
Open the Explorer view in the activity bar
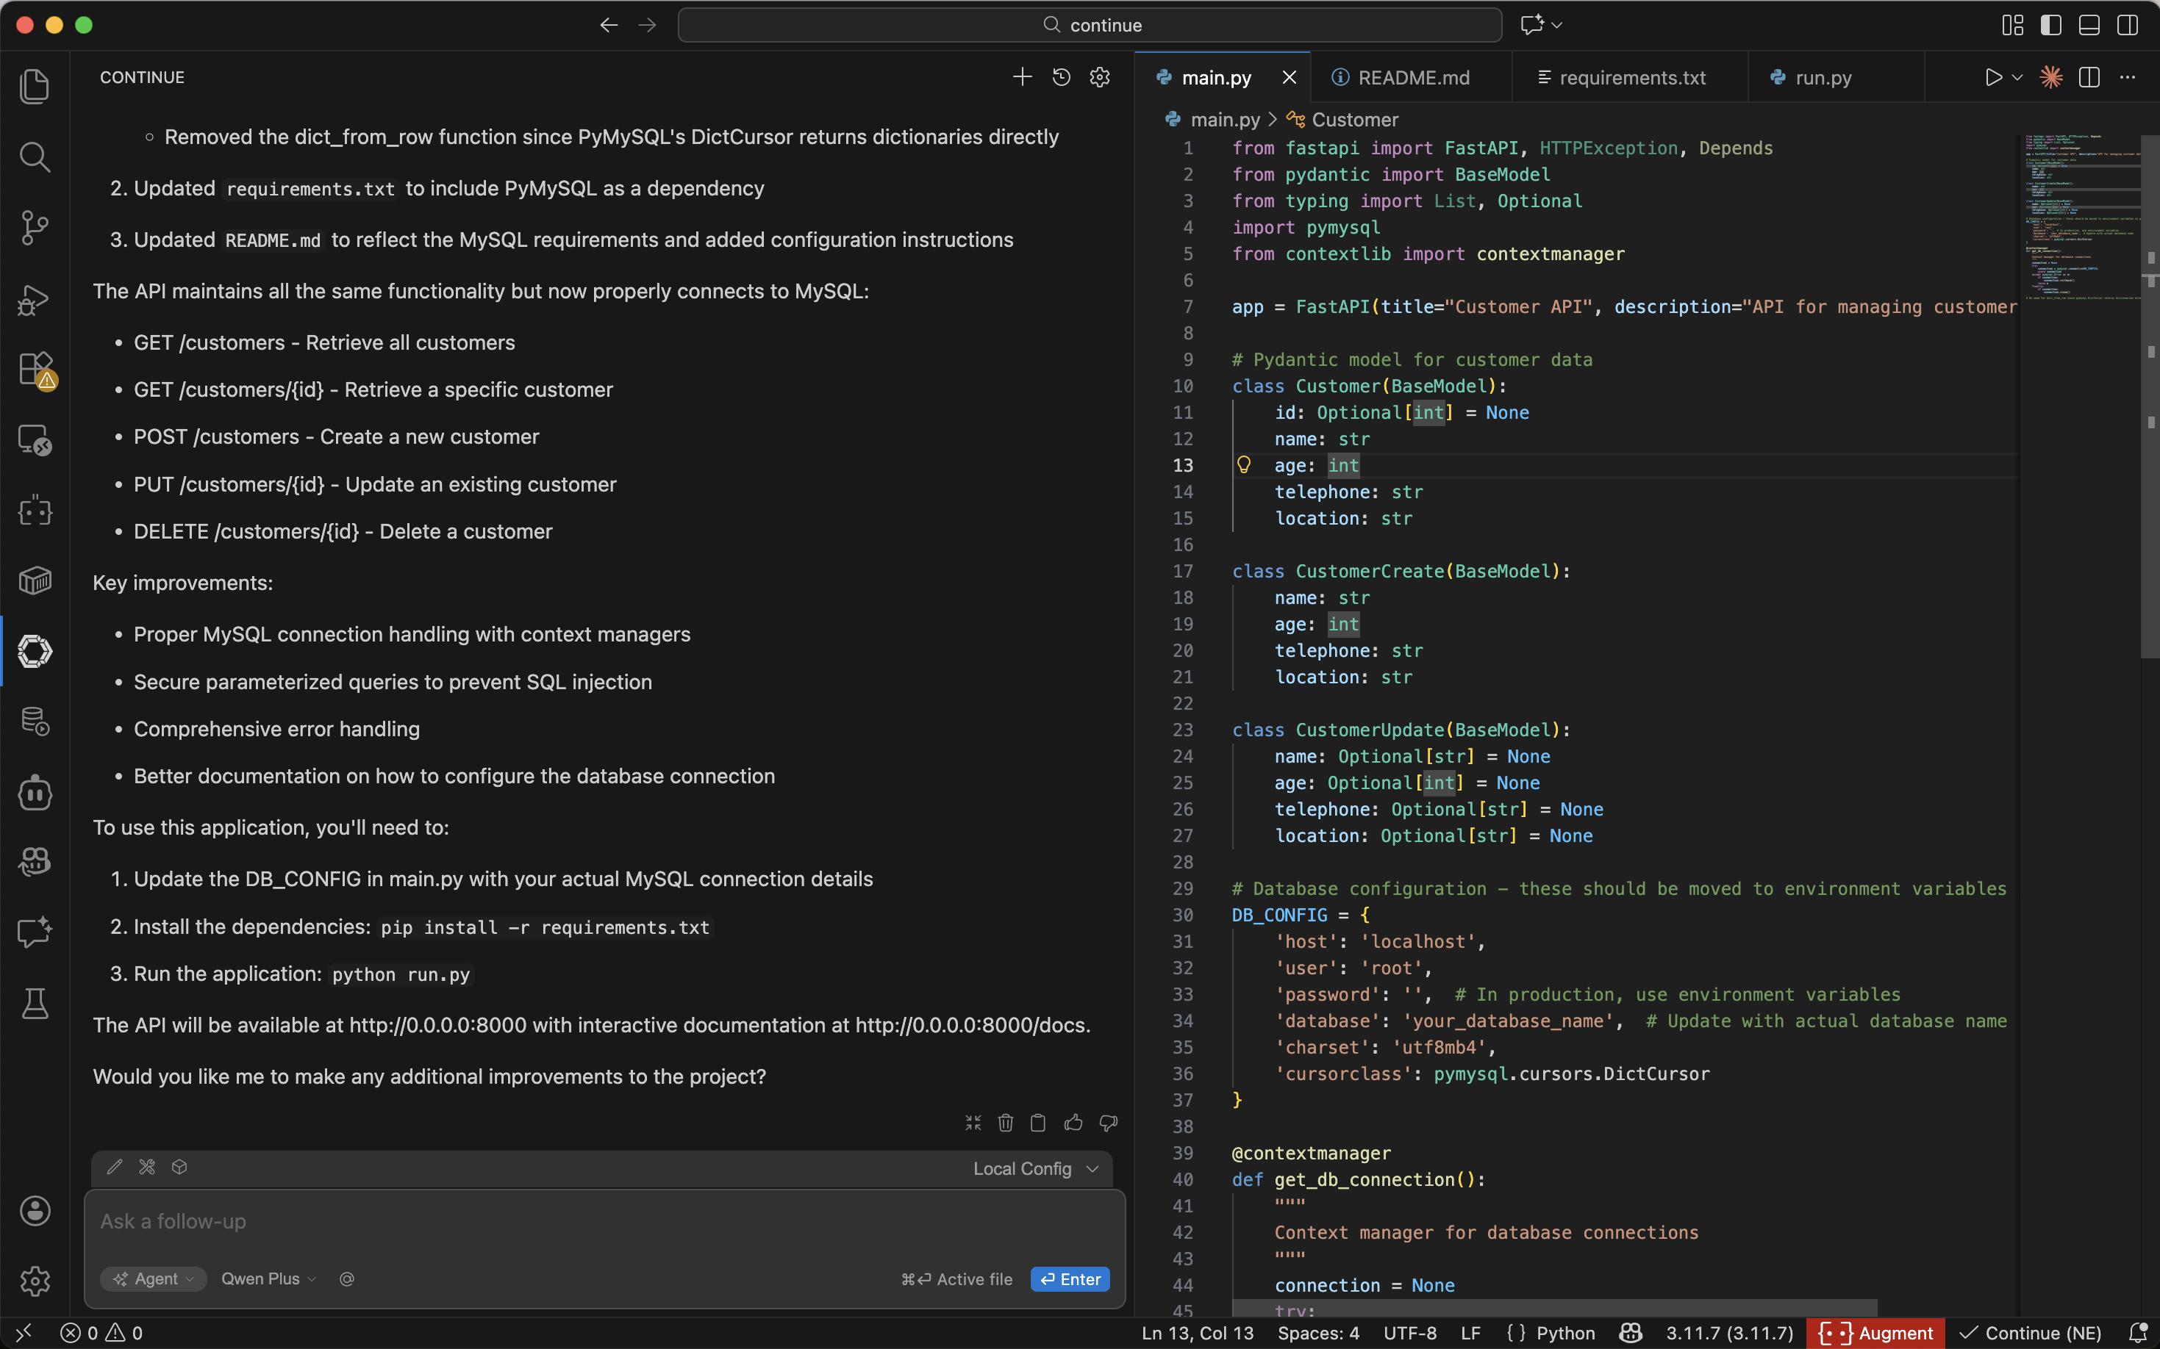point(34,87)
